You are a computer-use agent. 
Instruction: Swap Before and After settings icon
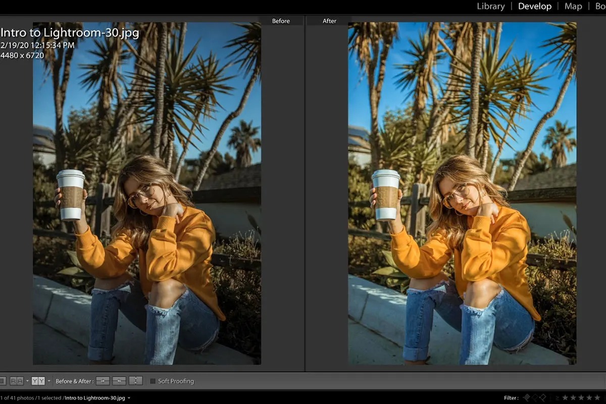134,381
